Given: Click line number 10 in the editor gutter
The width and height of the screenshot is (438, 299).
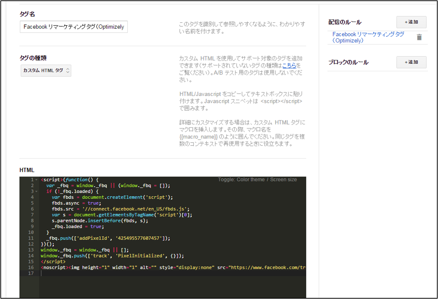Looking at the screenshot, I should (31, 232).
